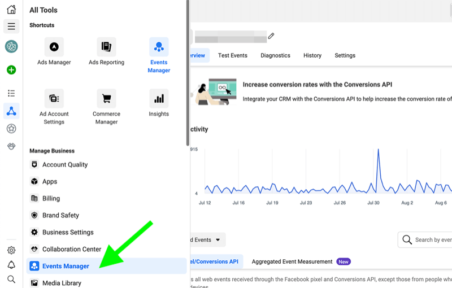Toggle the All Tools hamburger menu

(x=11, y=27)
